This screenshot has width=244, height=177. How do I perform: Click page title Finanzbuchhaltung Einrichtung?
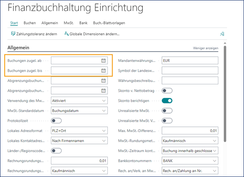[75, 8]
